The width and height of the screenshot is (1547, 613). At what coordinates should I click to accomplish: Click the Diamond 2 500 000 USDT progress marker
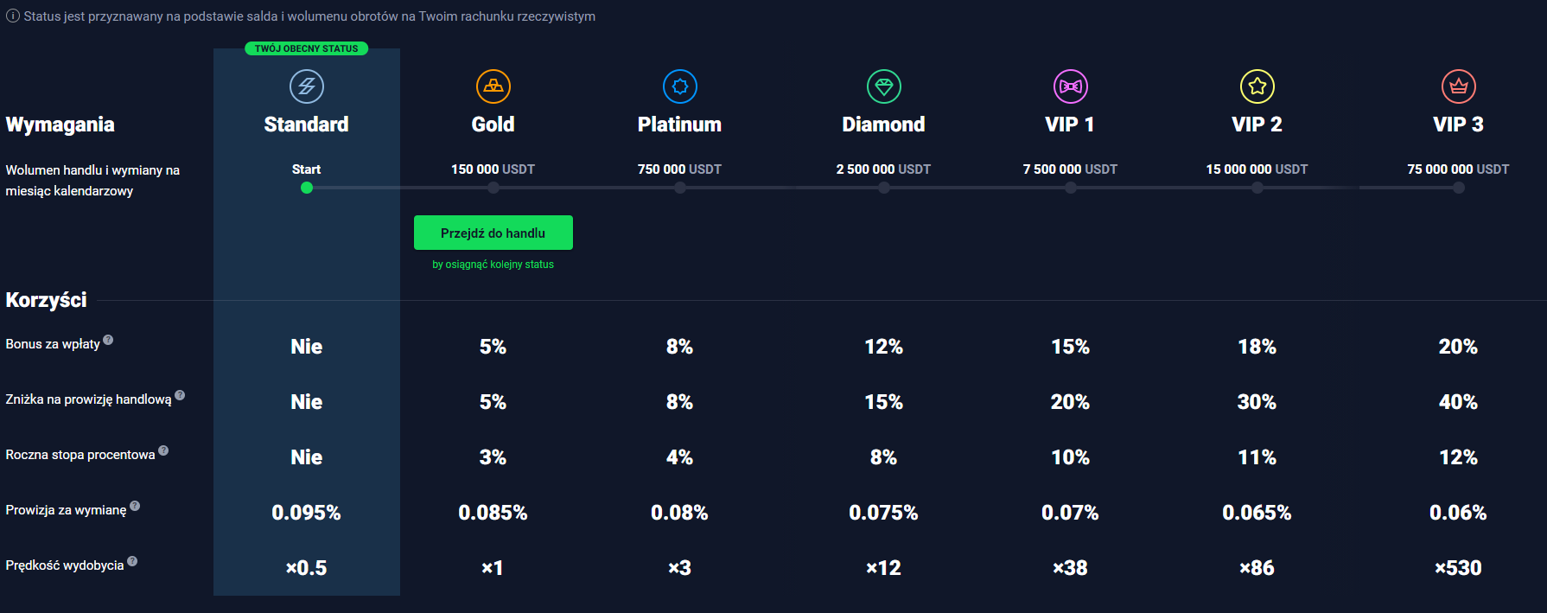click(x=884, y=188)
